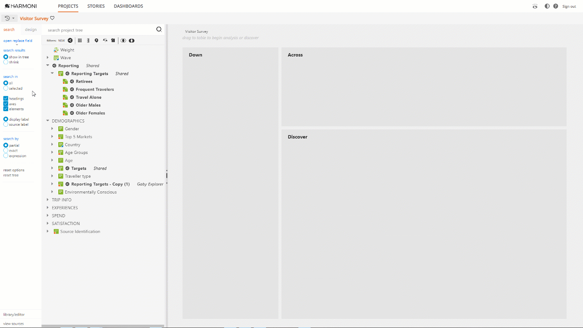Select 'expression' search radio

pyautogui.click(x=6, y=156)
